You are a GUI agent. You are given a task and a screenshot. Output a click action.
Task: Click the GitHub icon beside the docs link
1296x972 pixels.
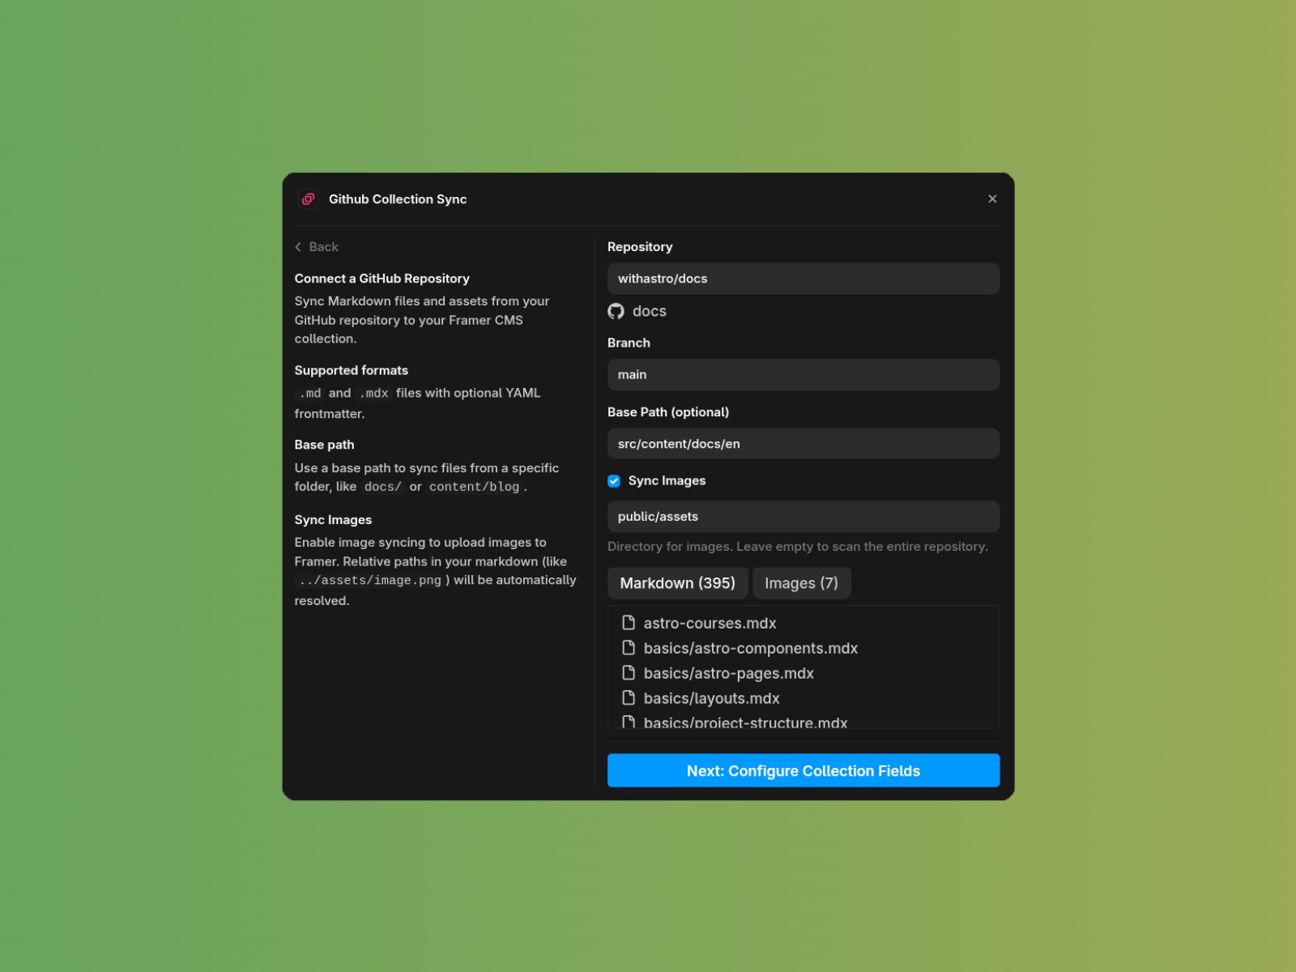(x=615, y=311)
